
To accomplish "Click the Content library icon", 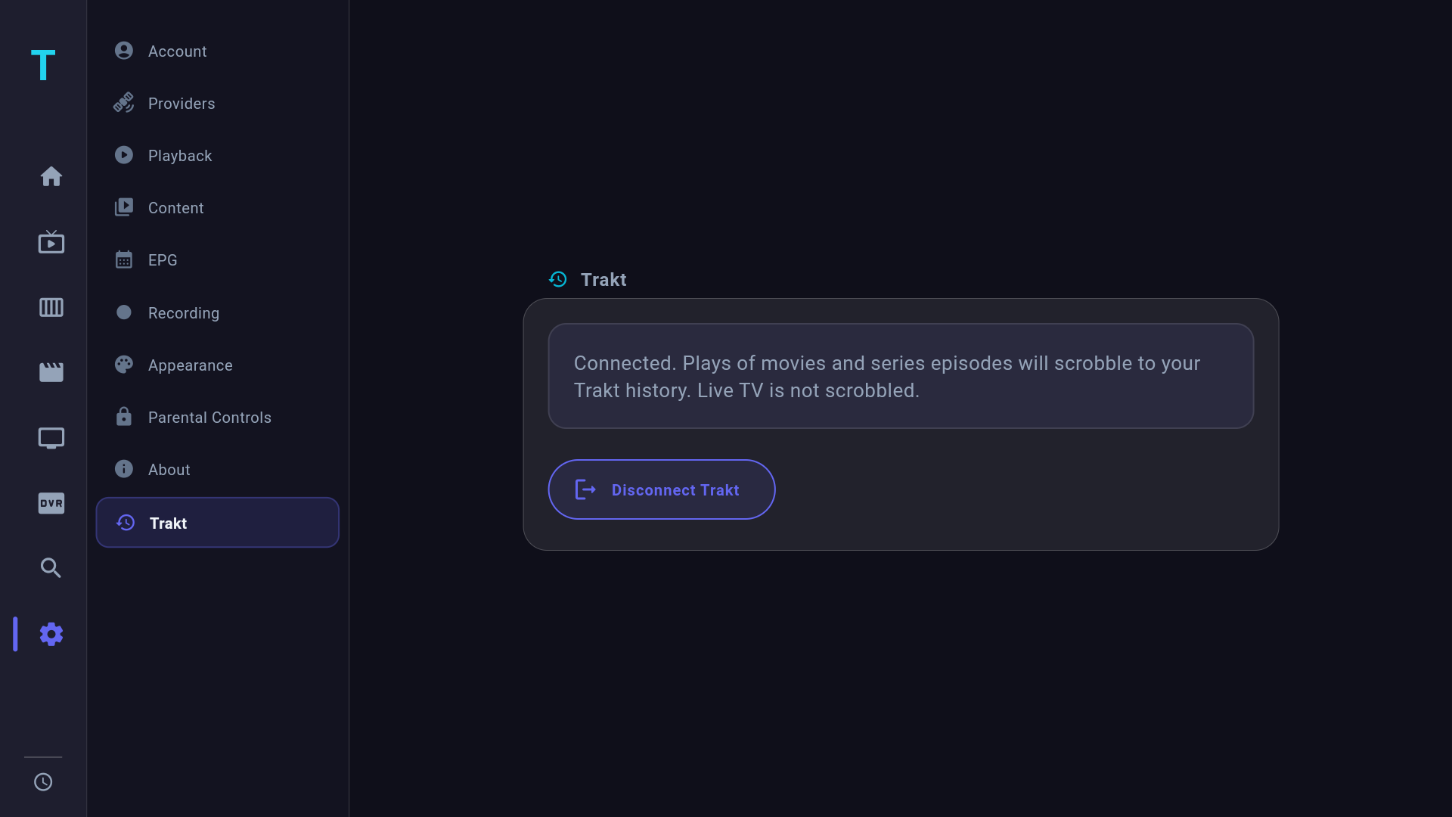I will click(x=124, y=207).
